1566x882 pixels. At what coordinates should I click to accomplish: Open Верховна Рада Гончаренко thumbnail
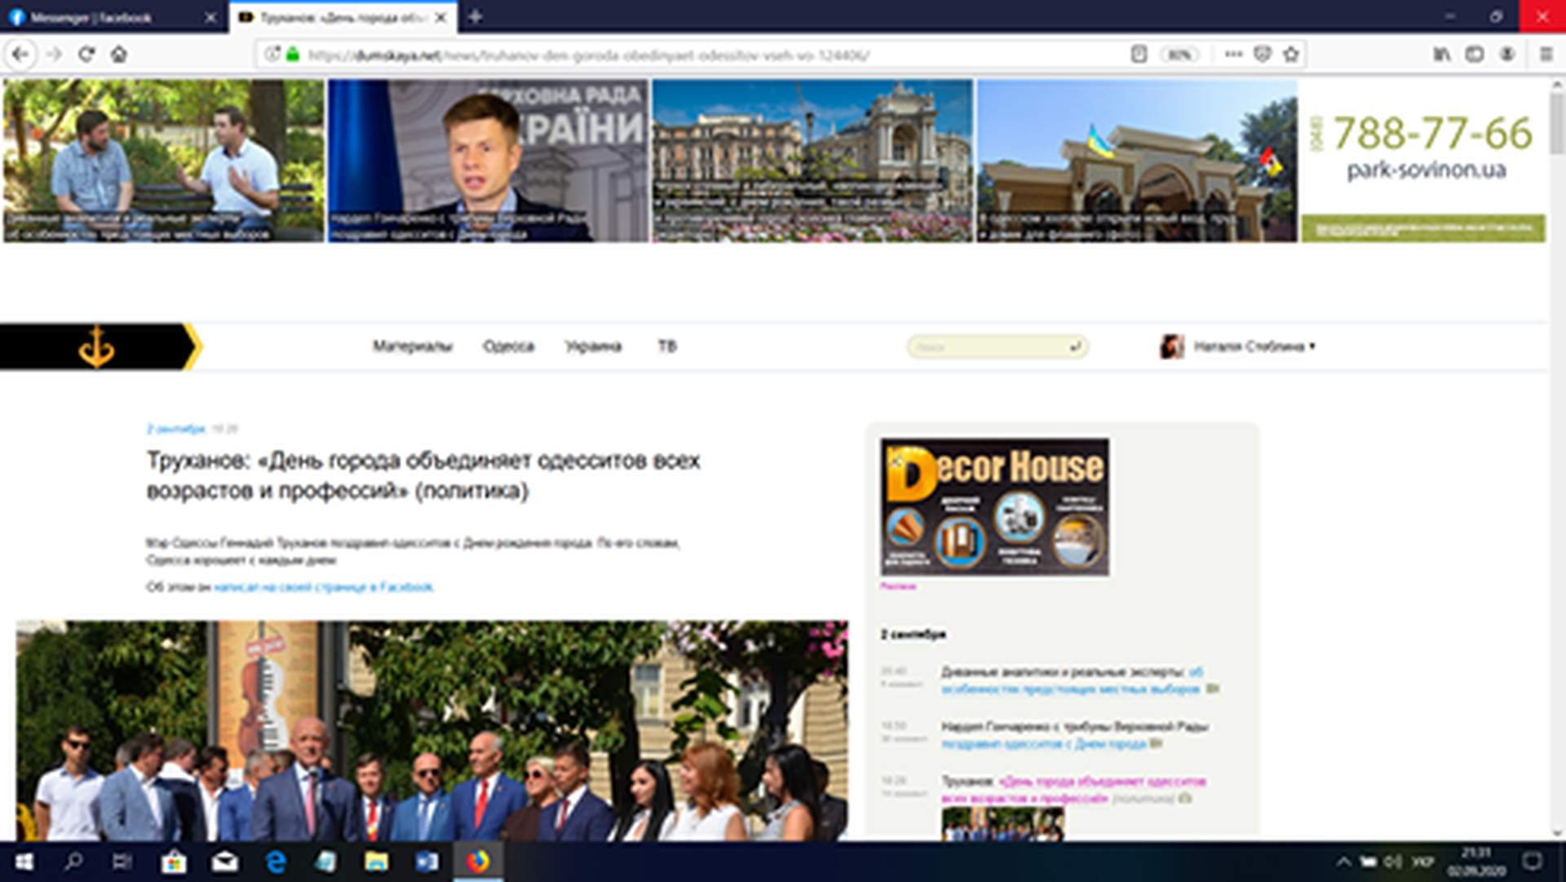[x=488, y=161]
